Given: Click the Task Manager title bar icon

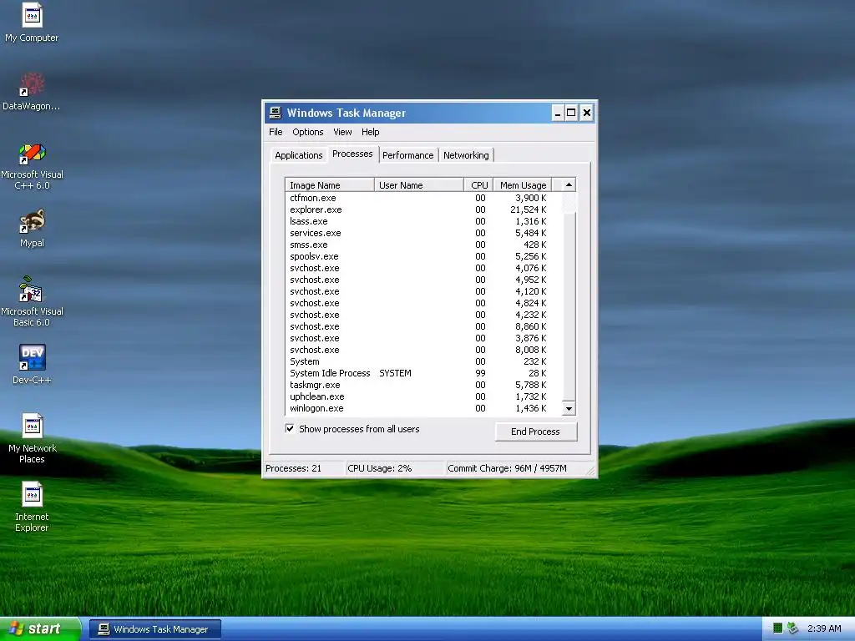Looking at the screenshot, I should (x=276, y=113).
